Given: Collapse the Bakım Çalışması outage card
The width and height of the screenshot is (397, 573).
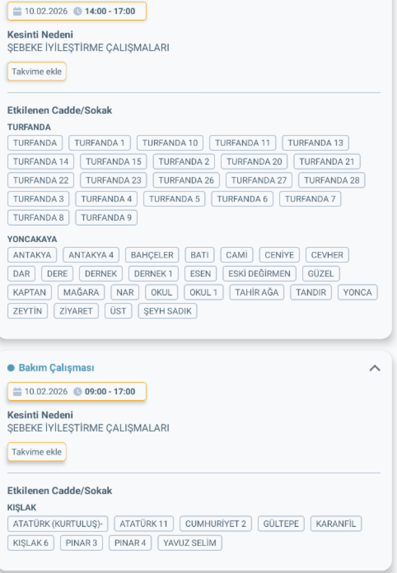Looking at the screenshot, I should [x=374, y=368].
